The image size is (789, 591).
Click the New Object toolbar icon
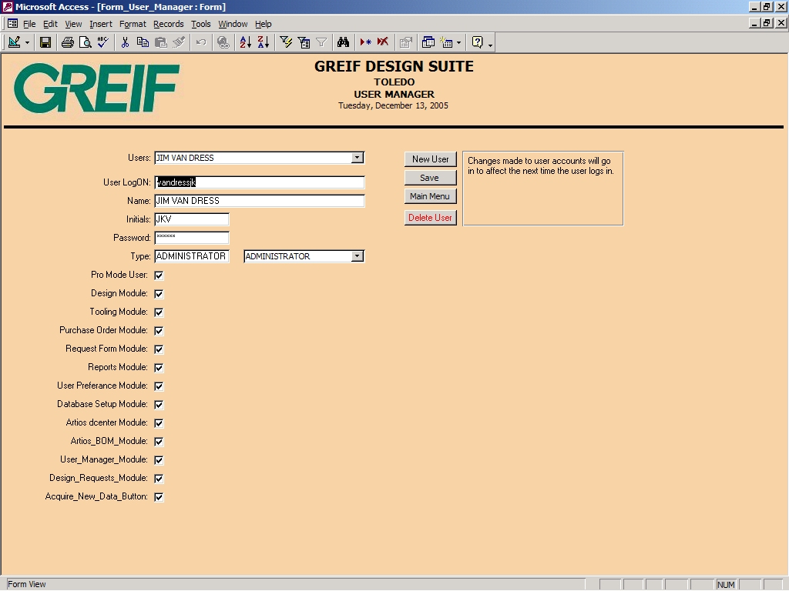point(446,43)
